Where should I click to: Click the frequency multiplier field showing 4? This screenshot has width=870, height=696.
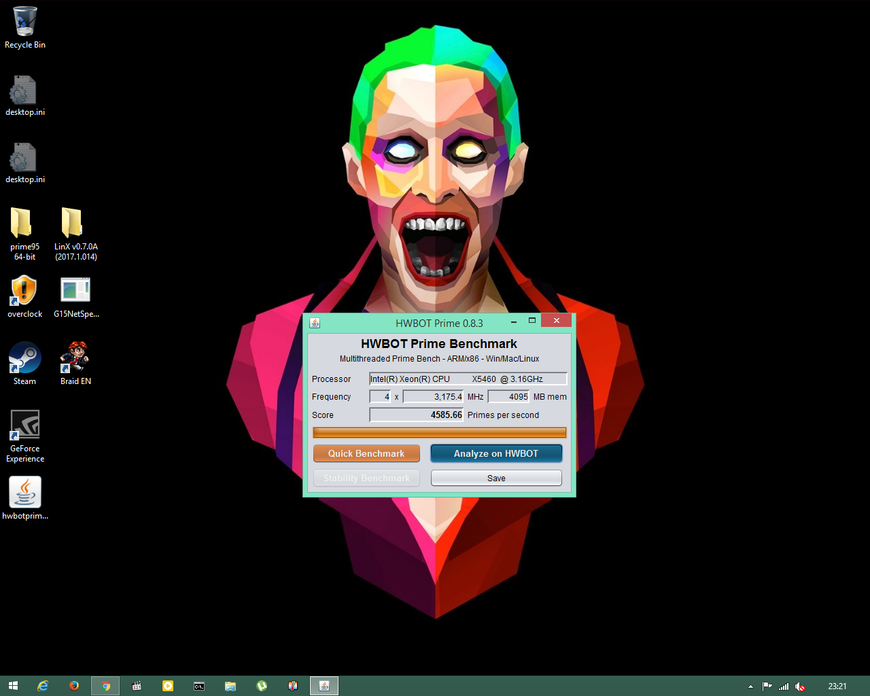coord(380,396)
